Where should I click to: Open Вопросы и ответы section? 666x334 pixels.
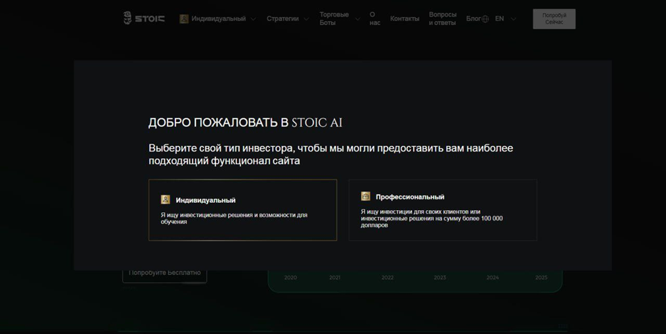[442, 18]
